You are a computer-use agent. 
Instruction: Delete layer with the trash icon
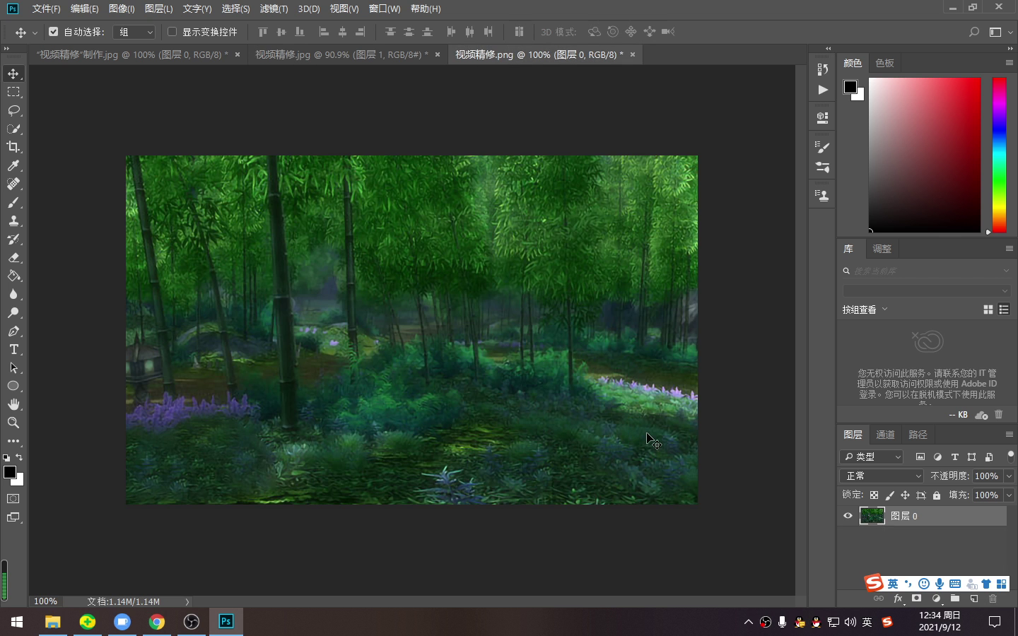coord(993,599)
